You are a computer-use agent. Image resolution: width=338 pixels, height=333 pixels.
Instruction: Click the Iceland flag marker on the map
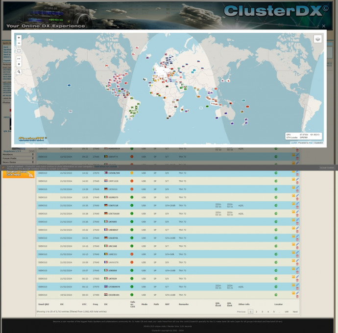147,58
